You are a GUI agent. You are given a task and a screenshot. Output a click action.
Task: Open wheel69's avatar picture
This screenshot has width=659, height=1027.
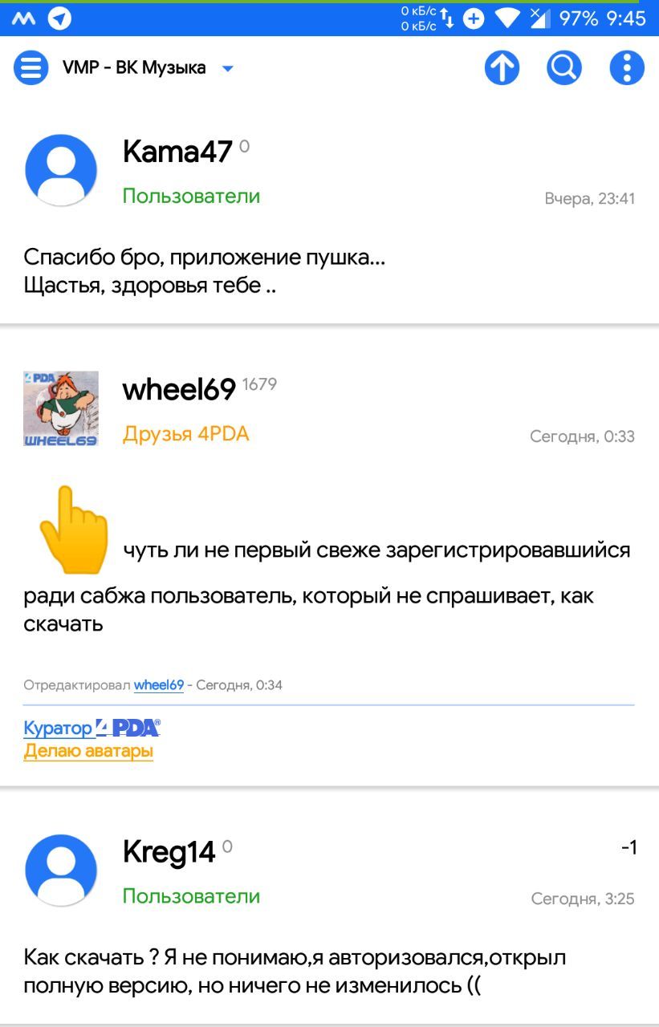[61, 408]
